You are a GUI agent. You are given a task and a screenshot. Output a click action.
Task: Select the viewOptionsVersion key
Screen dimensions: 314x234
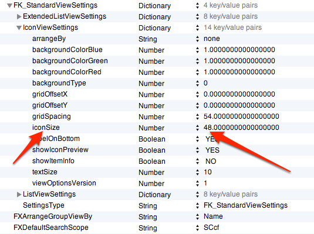64,183
